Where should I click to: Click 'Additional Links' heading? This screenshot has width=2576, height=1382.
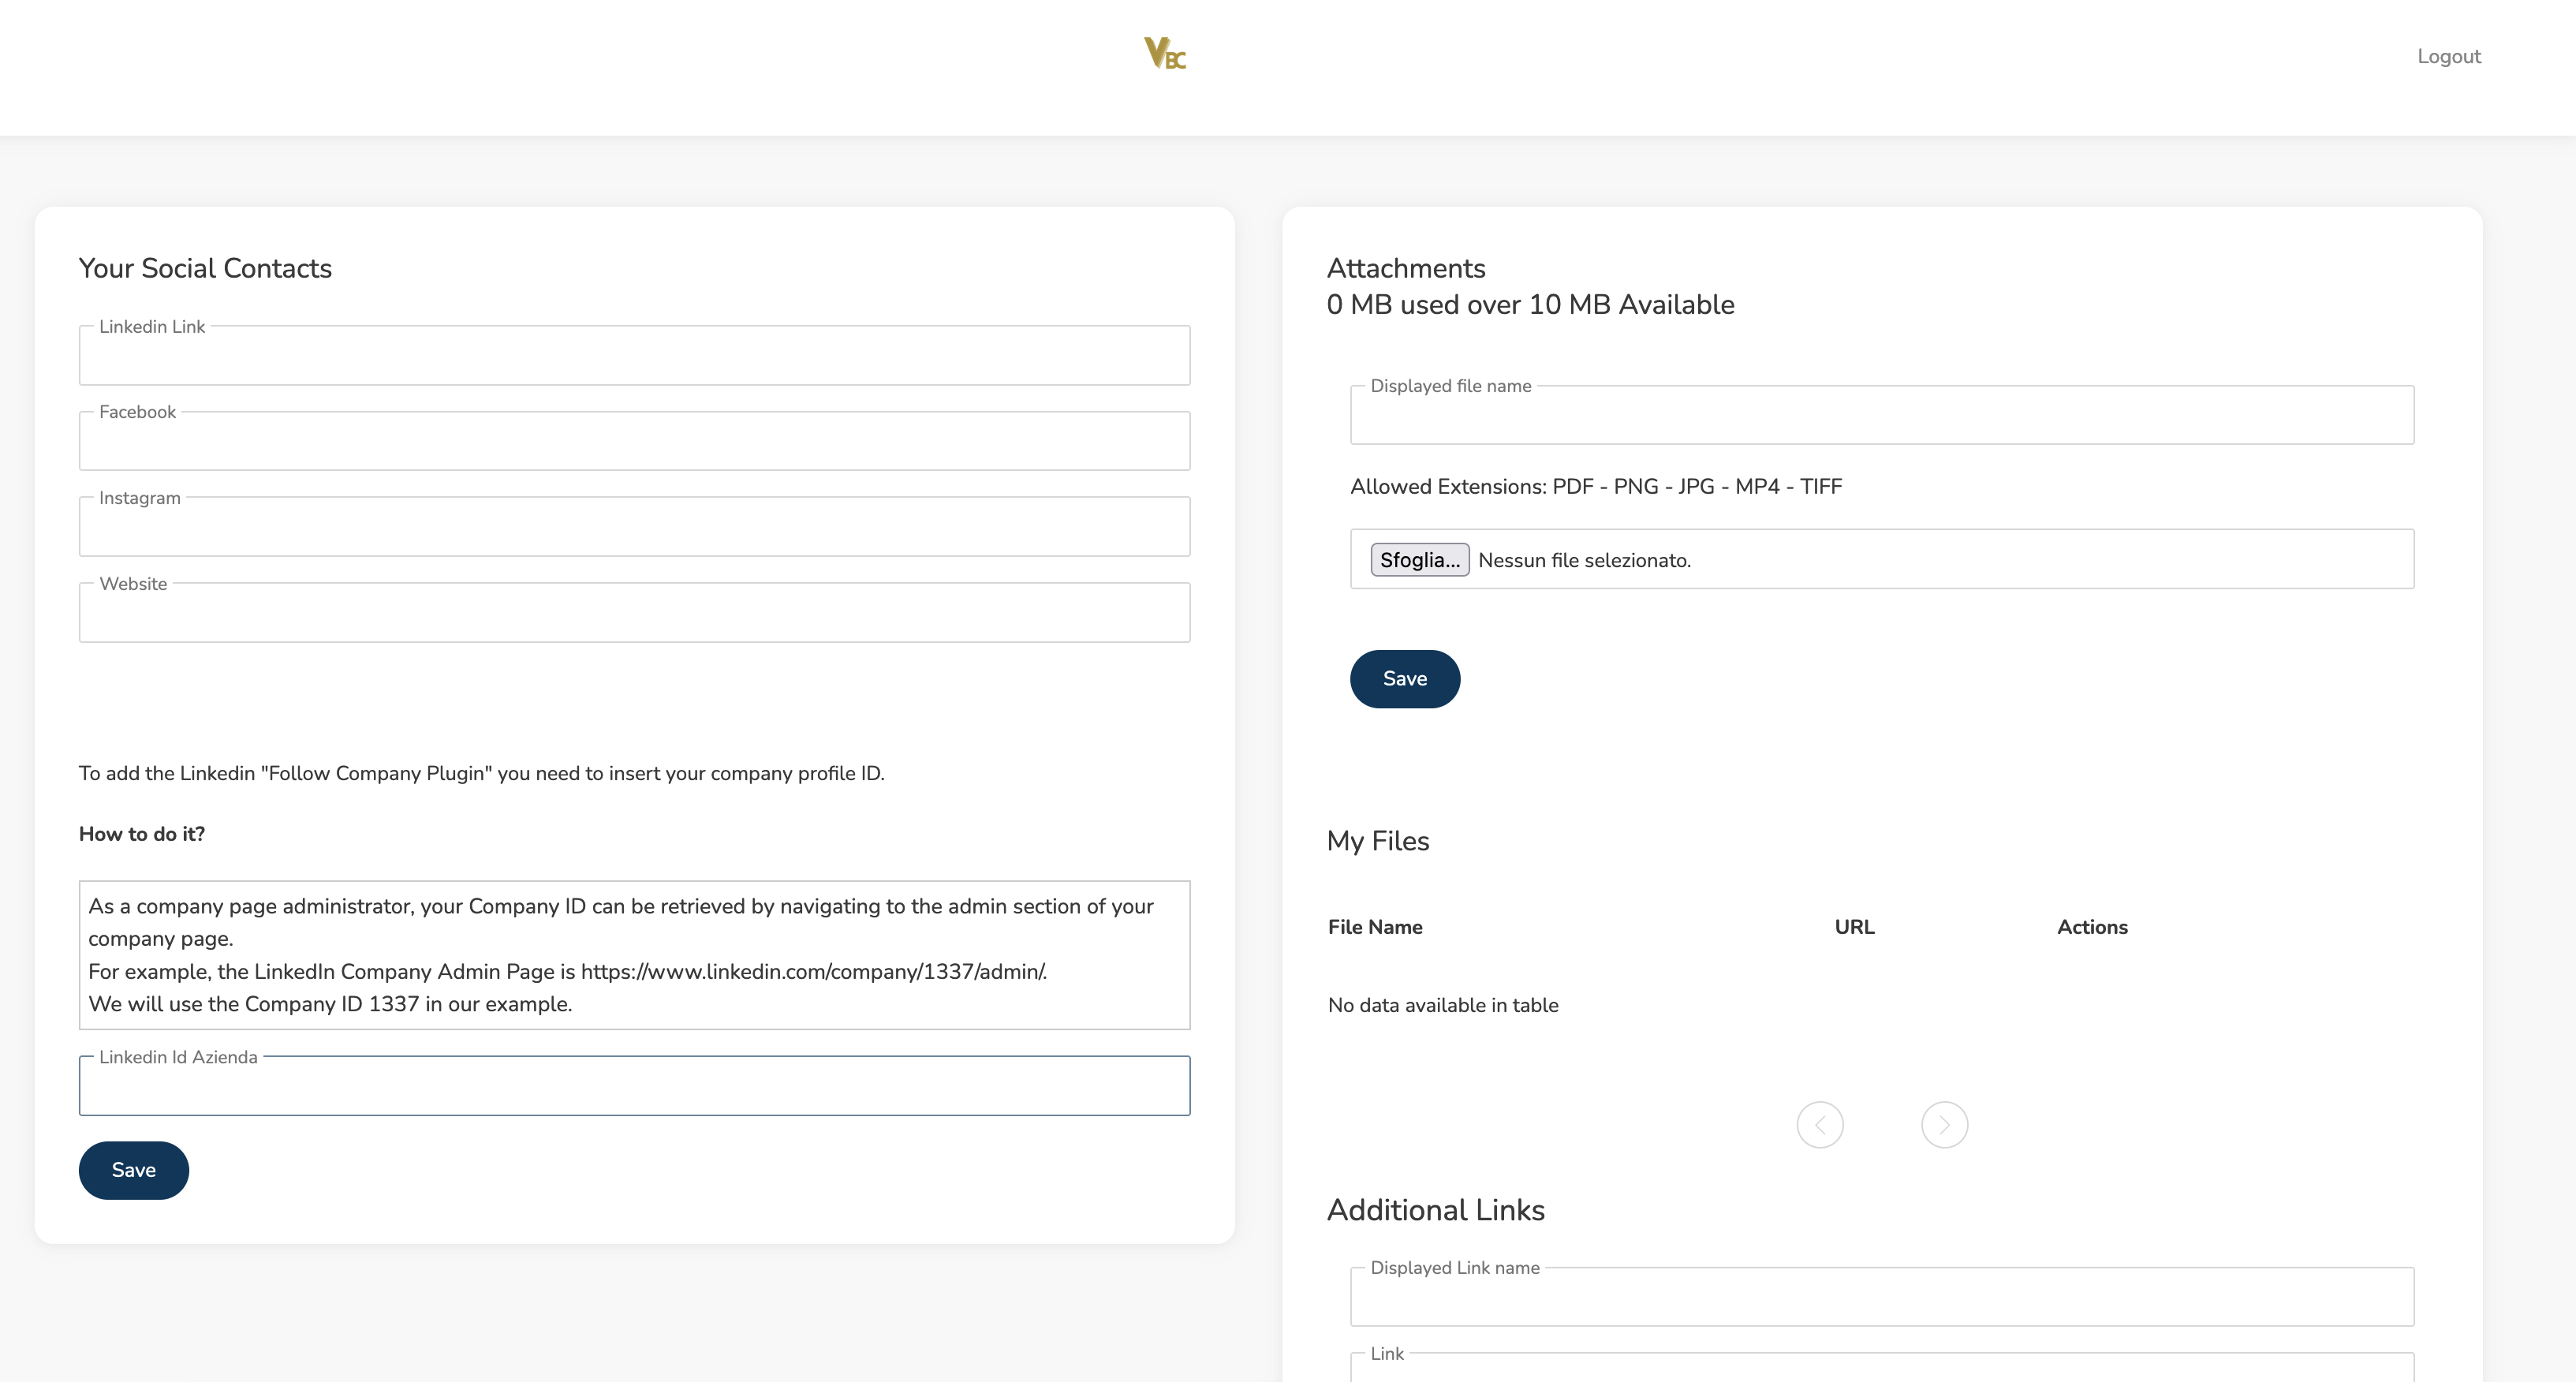[x=1435, y=1210]
